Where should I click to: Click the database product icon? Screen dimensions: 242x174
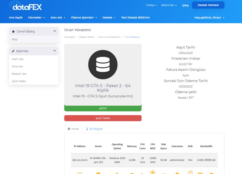coord(103,65)
